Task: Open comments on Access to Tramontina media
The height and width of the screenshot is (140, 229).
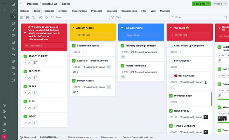Action: 75,72
